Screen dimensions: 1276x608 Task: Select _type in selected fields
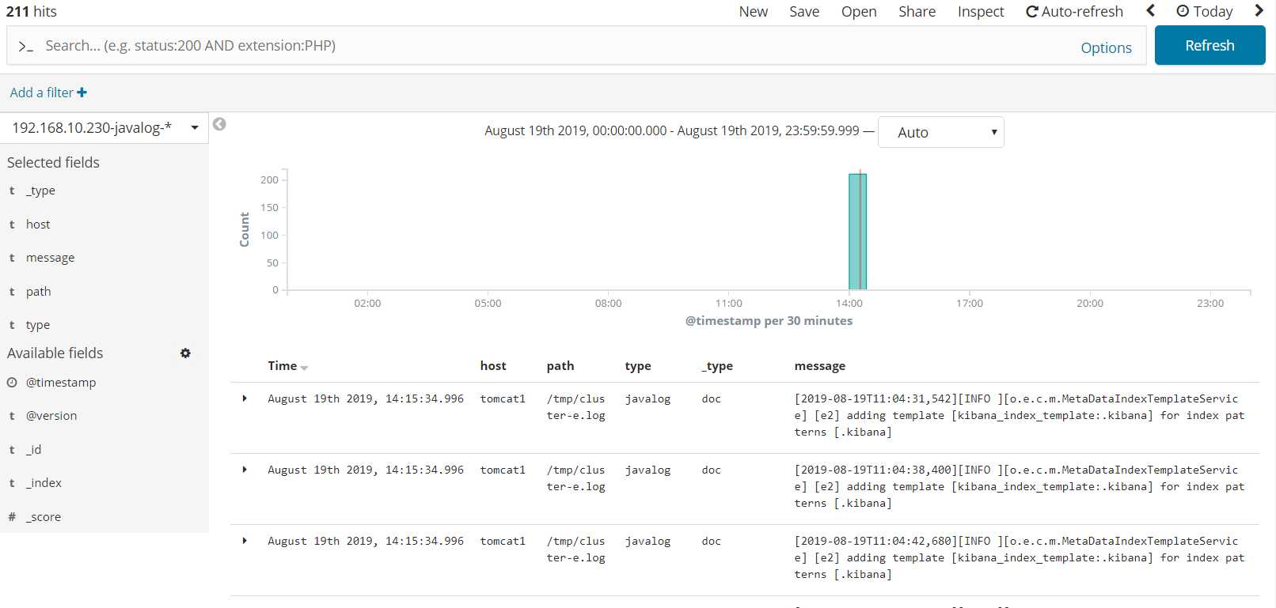(x=40, y=191)
